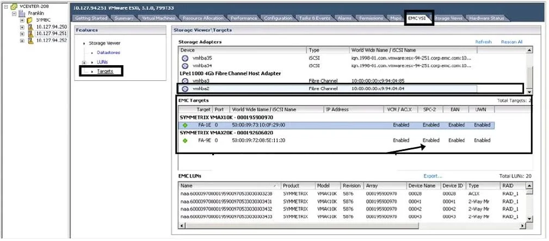Switch to the Hardware Status tab
This screenshot has width=549, height=241.
pyautogui.click(x=486, y=18)
